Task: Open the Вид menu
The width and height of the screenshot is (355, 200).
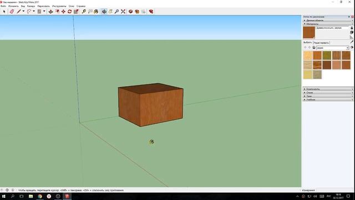Action: 23,6
